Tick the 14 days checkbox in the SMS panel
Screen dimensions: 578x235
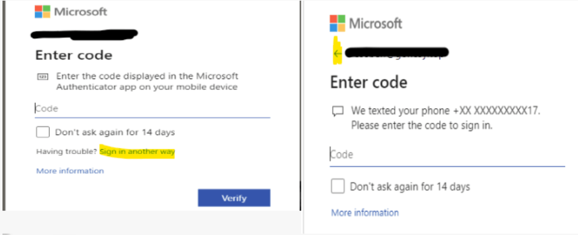click(338, 187)
